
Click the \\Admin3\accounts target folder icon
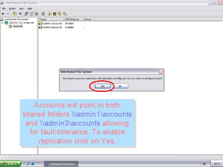[40, 27]
